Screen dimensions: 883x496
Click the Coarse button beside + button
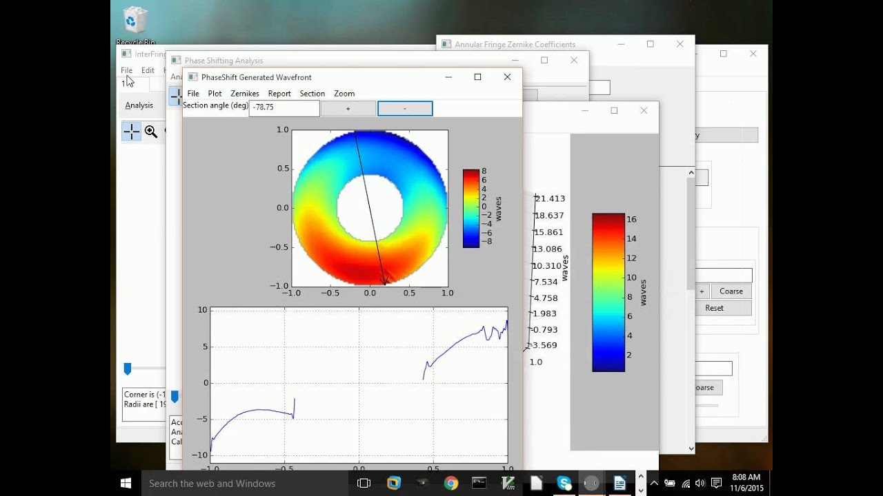click(x=731, y=291)
